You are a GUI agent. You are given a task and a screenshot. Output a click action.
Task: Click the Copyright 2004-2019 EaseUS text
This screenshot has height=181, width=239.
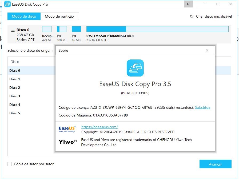pyautogui.click(x=128, y=132)
